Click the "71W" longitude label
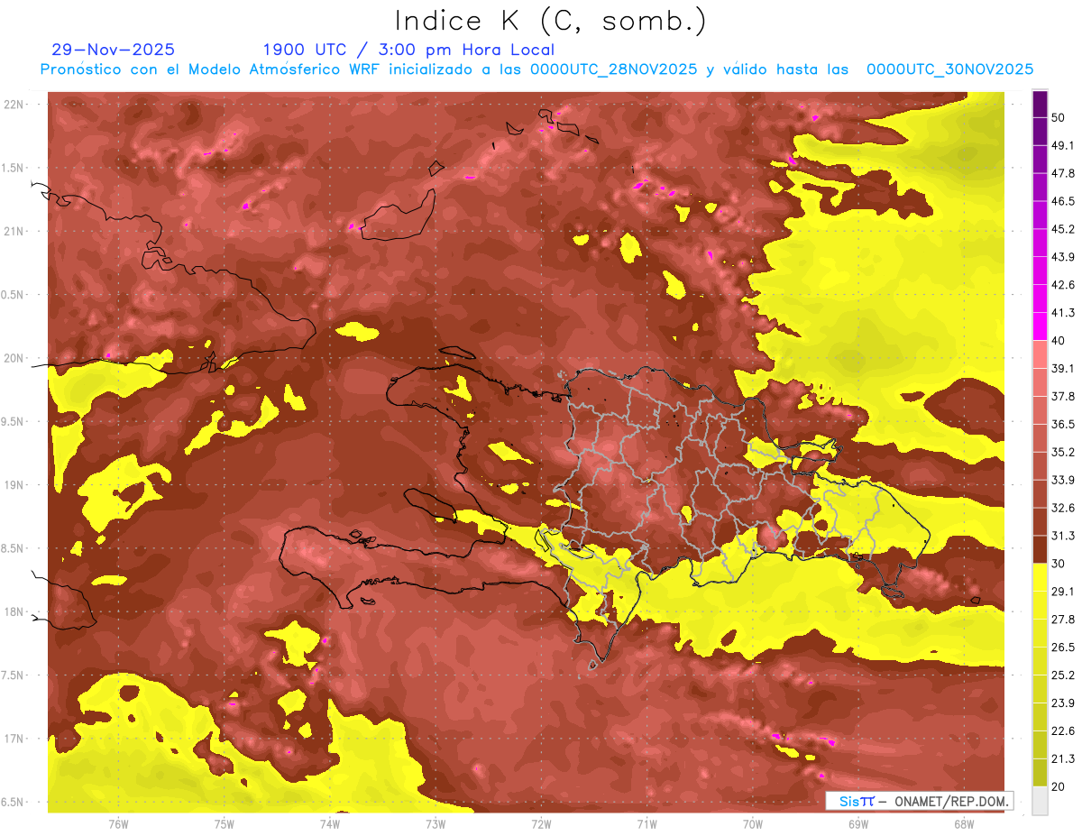Image resolution: width=1082 pixels, height=836 pixels. pos(646,824)
